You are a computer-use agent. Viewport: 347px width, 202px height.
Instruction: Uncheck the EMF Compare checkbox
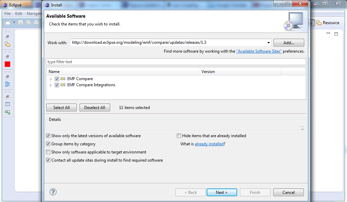pos(57,79)
